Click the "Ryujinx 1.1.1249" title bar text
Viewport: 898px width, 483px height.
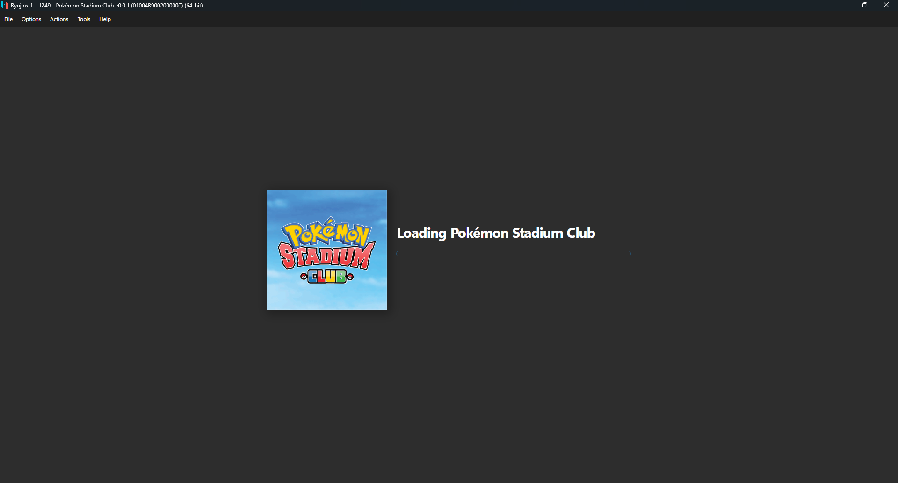click(31, 6)
